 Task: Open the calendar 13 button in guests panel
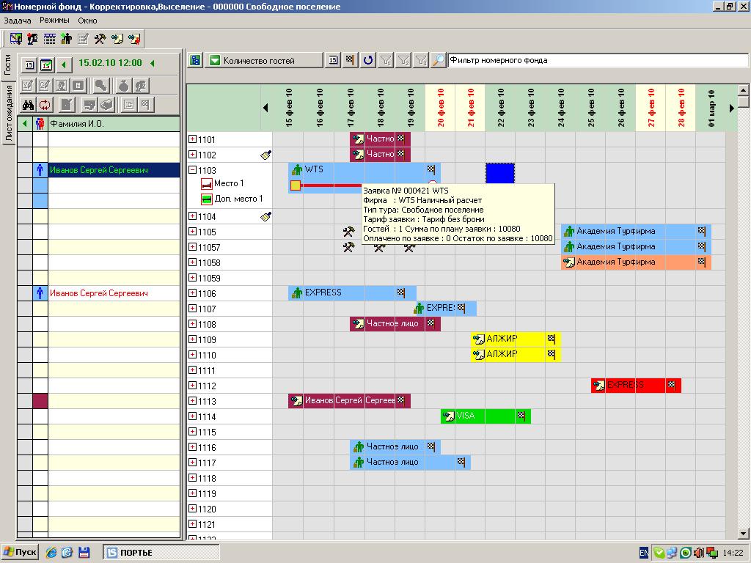[x=29, y=65]
